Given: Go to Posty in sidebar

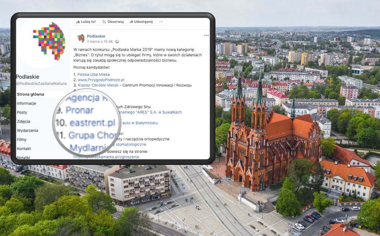Looking at the screenshot, I should click(x=22, y=113).
